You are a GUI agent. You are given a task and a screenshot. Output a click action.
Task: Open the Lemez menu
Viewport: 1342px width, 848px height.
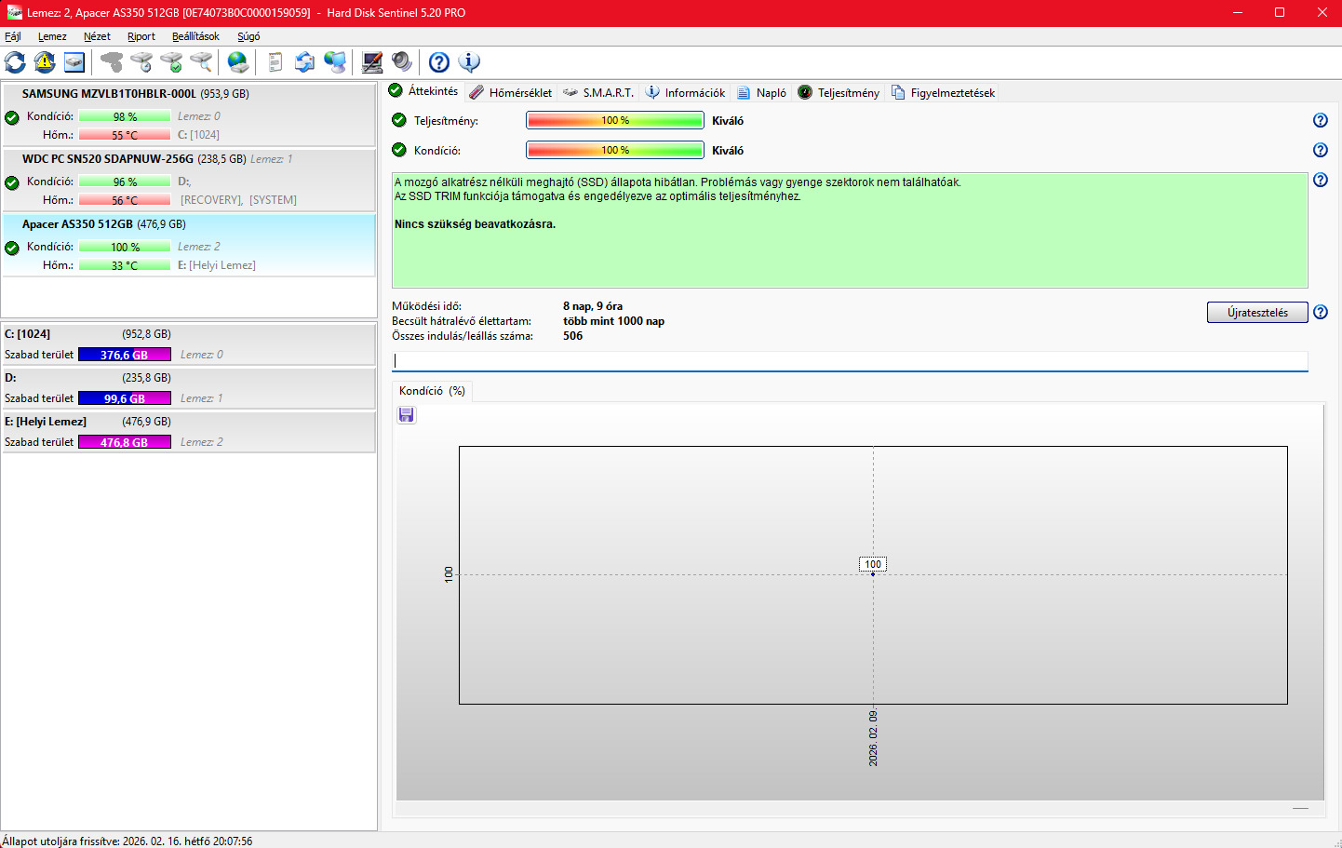[52, 36]
